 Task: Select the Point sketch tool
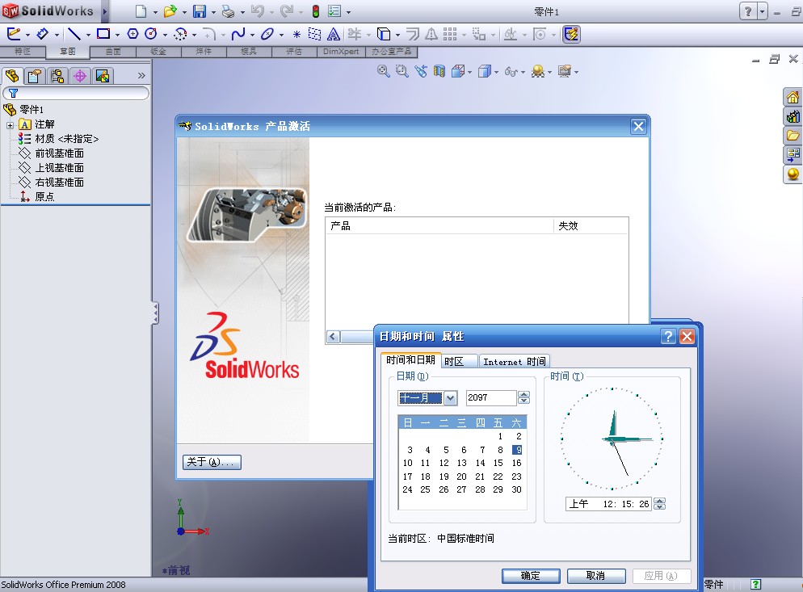296,34
